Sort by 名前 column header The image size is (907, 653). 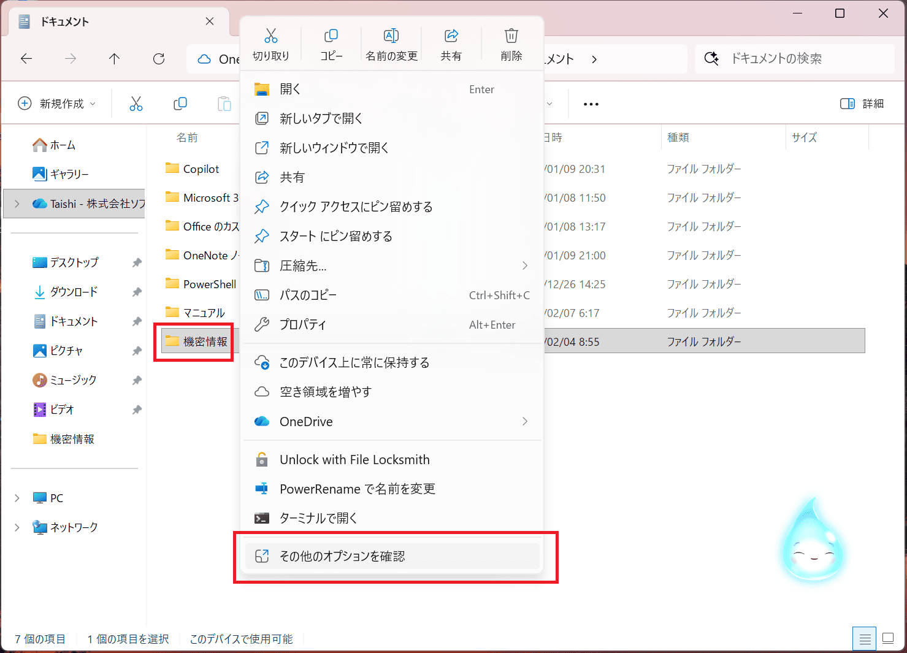pos(187,137)
